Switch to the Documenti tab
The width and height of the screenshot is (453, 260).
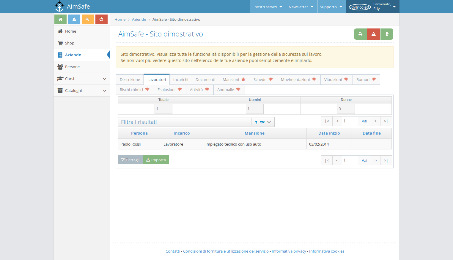pyautogui.click(x=205, y=79)
